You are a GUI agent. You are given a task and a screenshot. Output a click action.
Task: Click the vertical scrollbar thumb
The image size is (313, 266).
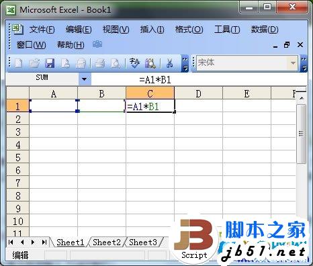coord(302,134)
